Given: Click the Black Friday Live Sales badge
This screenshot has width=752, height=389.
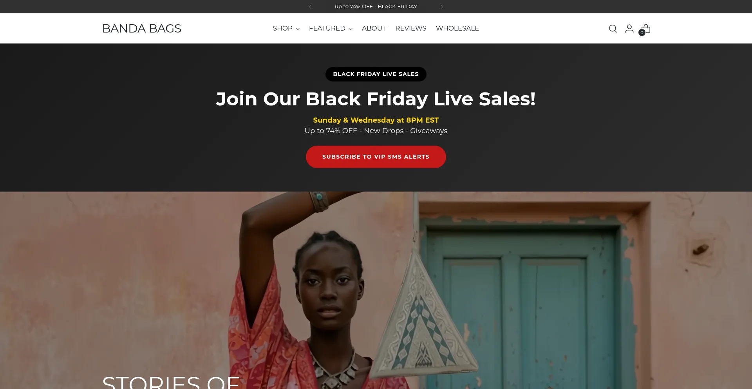Looking at the screenshot, I should pos(376,74).
